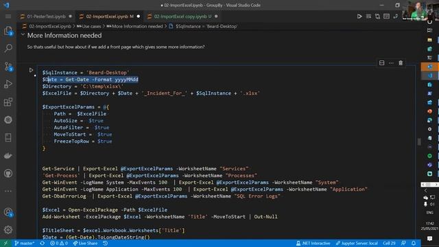
Task: Click the FreezeTopRow = $true line
Action: (x=83, y=141)
